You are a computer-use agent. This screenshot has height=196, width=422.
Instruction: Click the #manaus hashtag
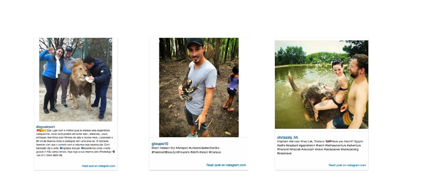point(215,152)
